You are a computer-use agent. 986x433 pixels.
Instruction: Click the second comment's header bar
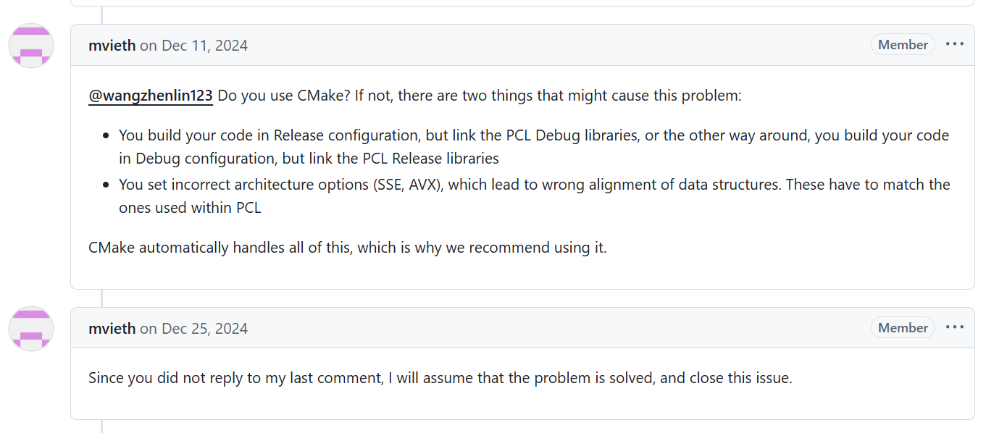pyautogui.click(x=507, y=327)
